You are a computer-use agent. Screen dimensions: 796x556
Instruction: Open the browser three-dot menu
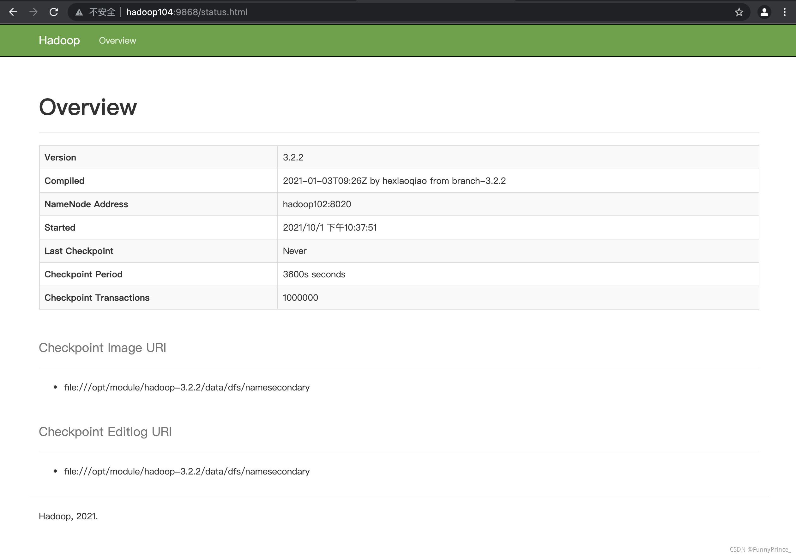point(785,12)
